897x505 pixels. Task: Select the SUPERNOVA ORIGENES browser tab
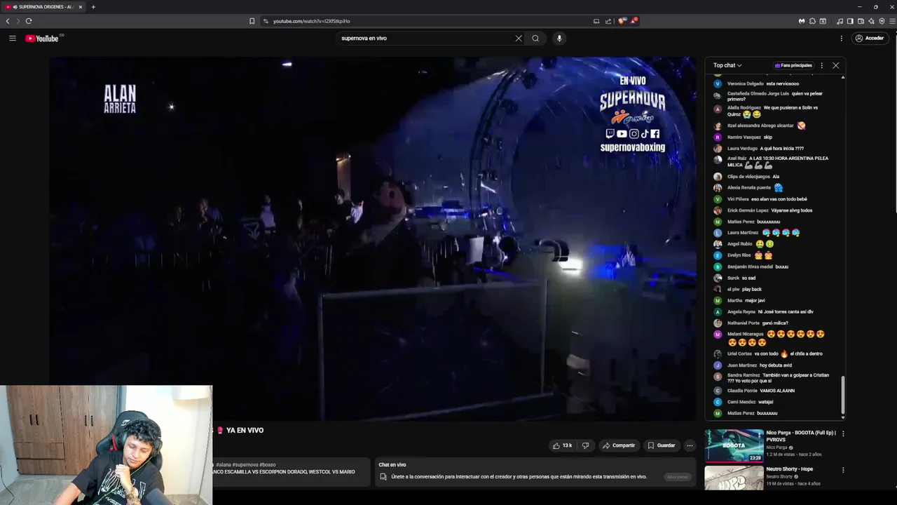tap(43, 7)
